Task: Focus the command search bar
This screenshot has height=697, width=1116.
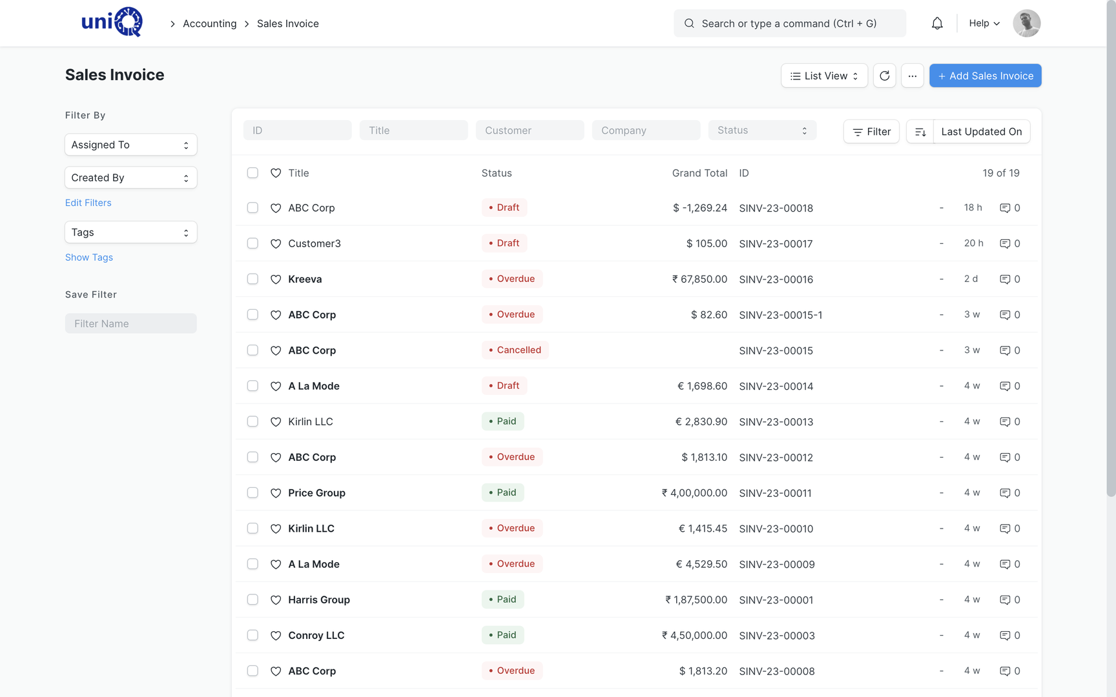Action: coord(790,23)
